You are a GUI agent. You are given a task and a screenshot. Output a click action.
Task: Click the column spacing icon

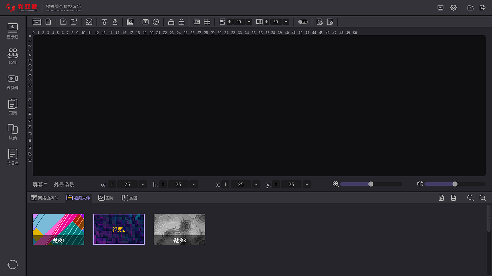(x=259, y=22)
